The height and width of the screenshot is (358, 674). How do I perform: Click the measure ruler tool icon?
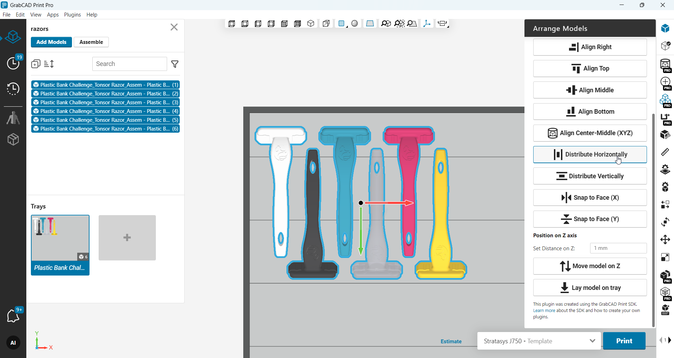point(665,152)
